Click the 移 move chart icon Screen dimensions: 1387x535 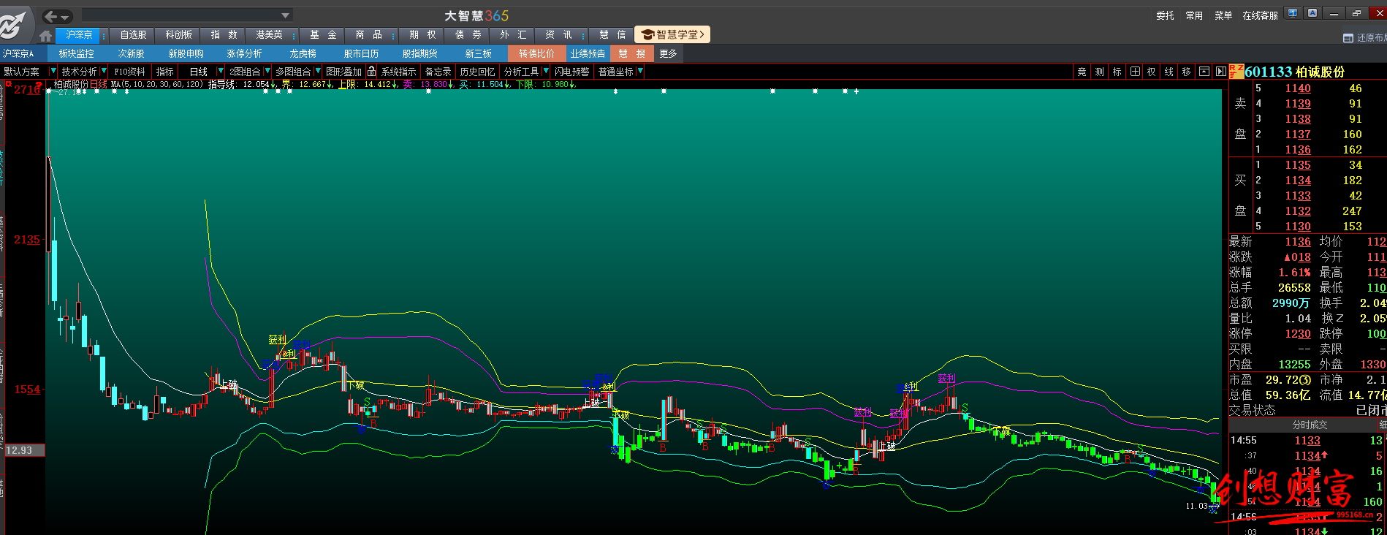[1187, 72]
